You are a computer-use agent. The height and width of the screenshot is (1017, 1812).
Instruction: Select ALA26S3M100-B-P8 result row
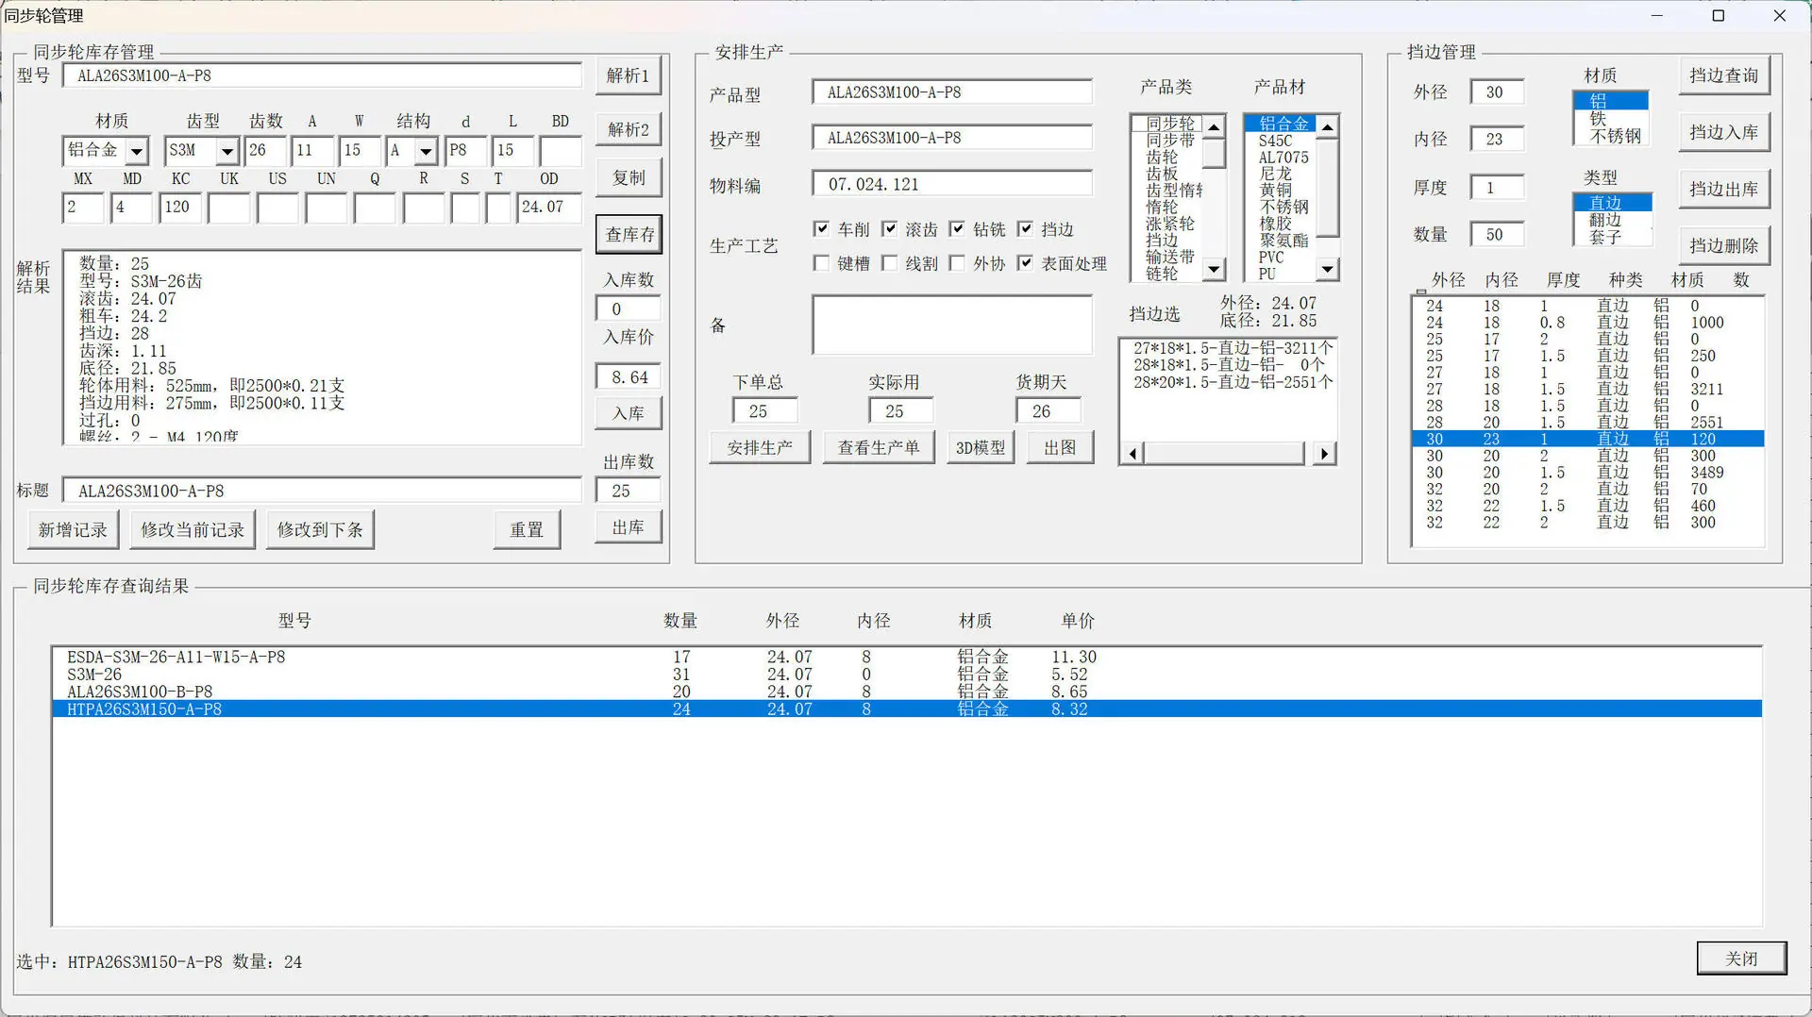(x=906, y=692)
